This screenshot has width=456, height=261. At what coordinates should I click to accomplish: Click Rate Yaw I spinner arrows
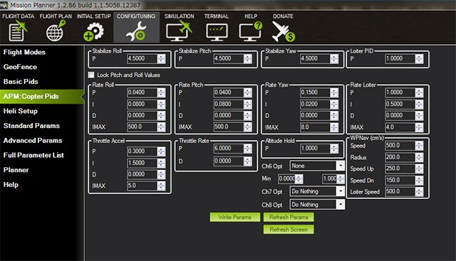click(334, 105)
